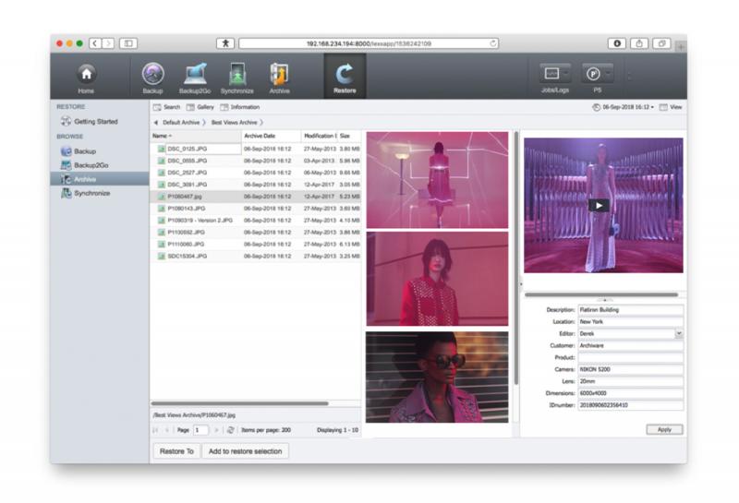Sort by Size column
This screenshot has height=503, width=739.
[349, 136]
